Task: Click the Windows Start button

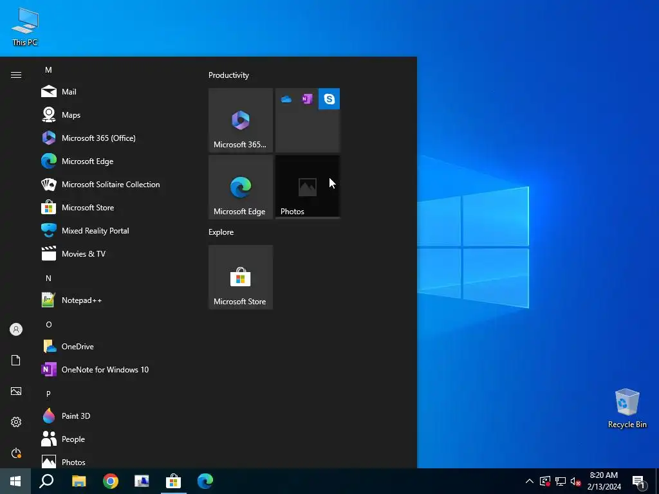Action: [x=15, y=481]
